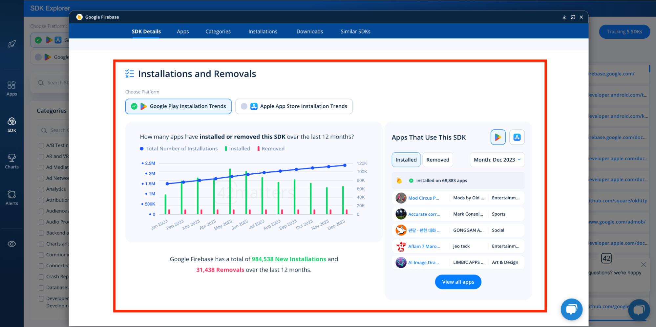This screenshot has width=656, height=327.
Task: Switch to the Downloads tab
Action: point(310,32)
